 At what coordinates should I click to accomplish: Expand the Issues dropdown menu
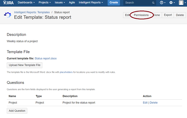coord(60,3)
